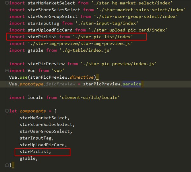Click starPicList inside components object
191x172 pixels.
[34, 152]
